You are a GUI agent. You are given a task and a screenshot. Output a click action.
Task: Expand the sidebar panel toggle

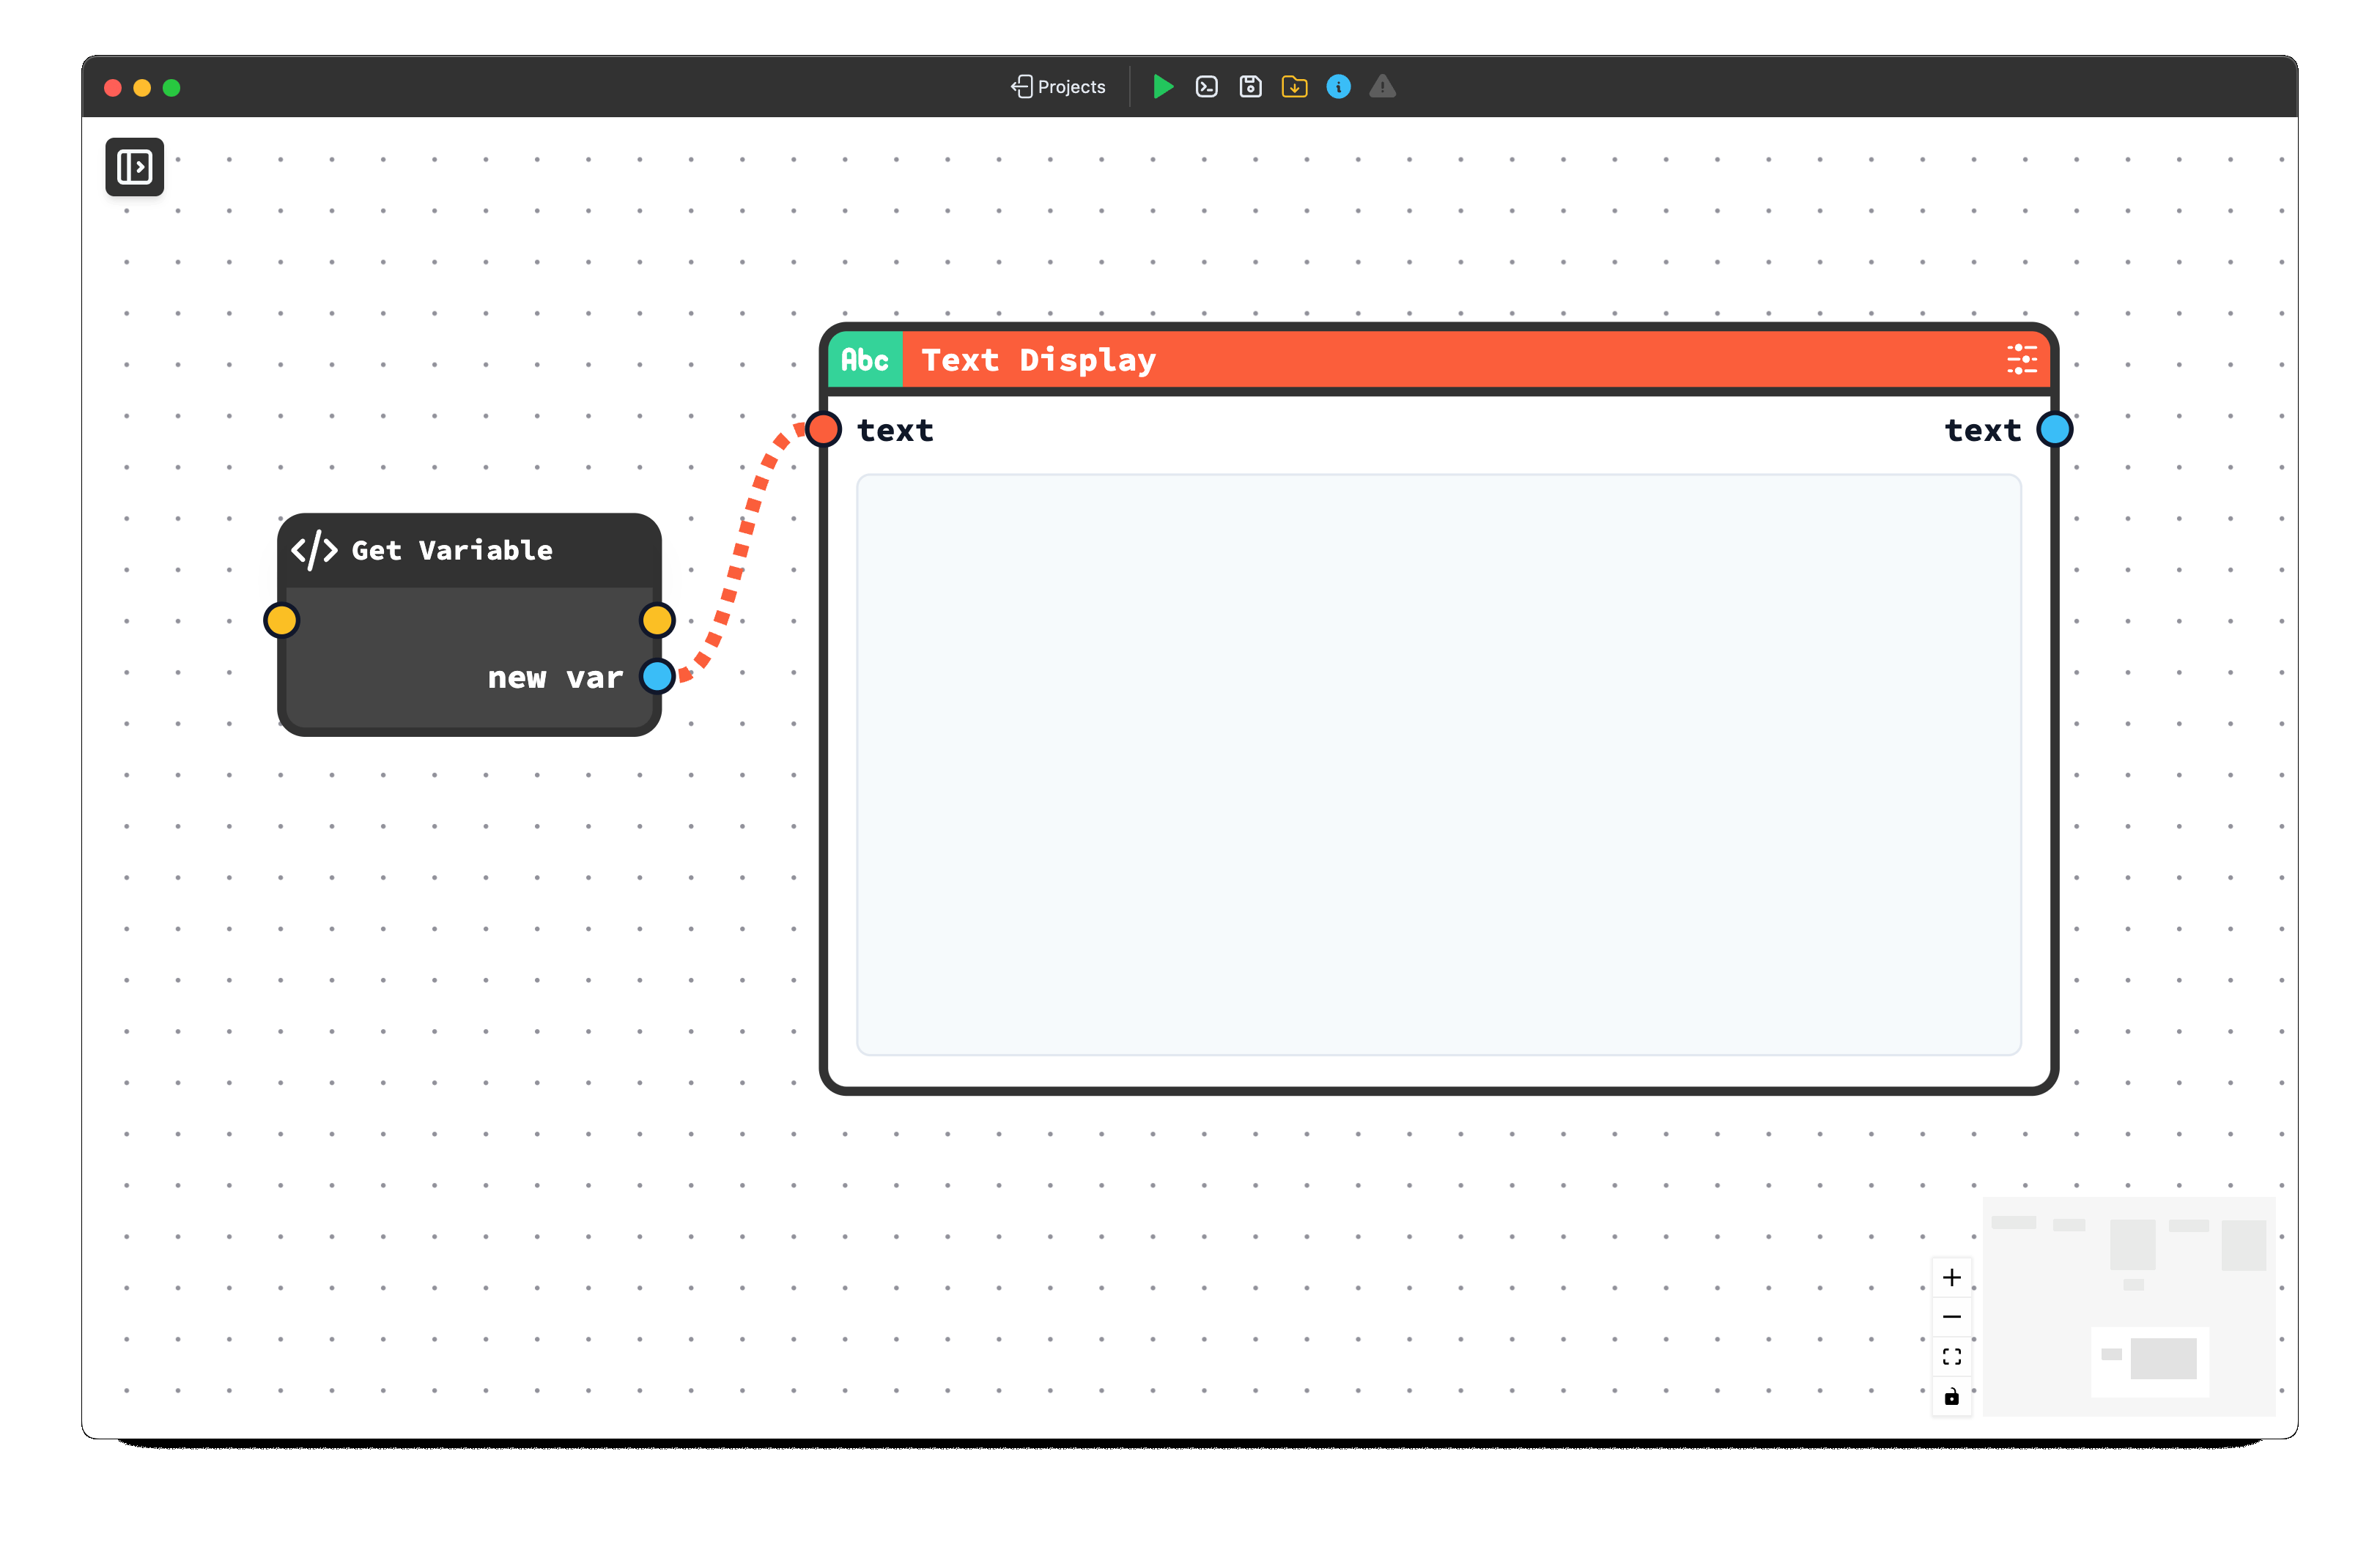pos(135,167)
